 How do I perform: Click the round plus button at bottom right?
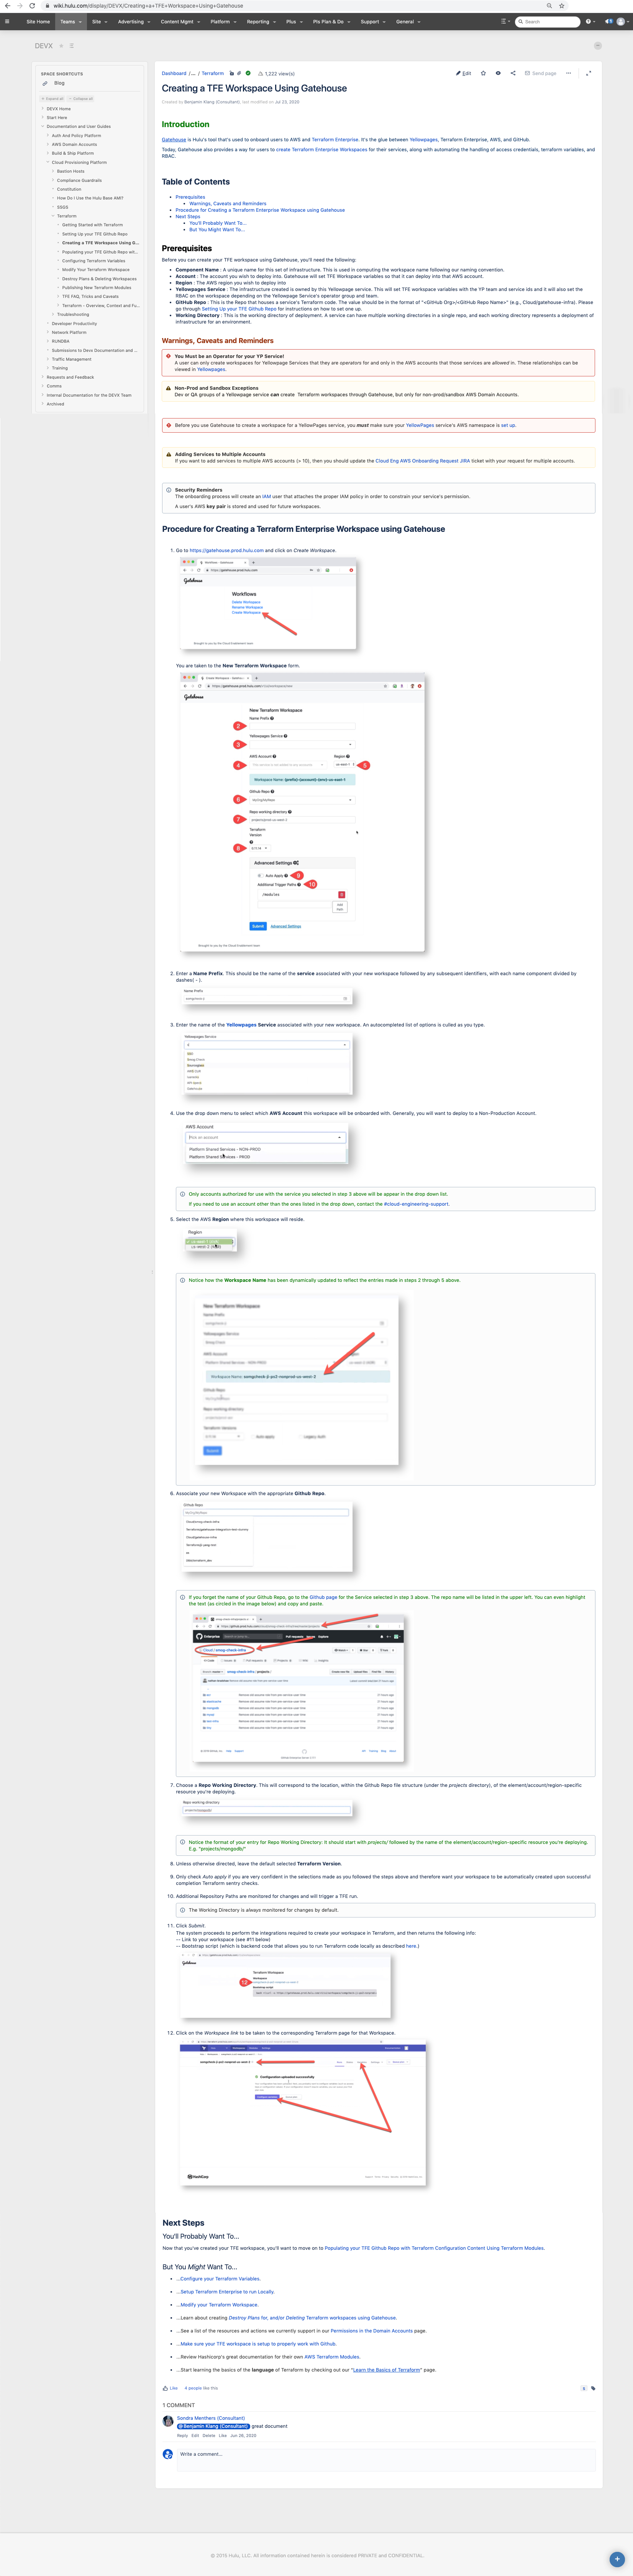point(617,2559)
